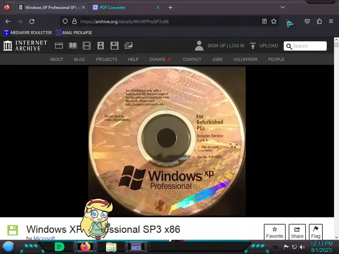
Task: Open Internet Archive audio speaker icon
Action: click(x=101, y=46)
